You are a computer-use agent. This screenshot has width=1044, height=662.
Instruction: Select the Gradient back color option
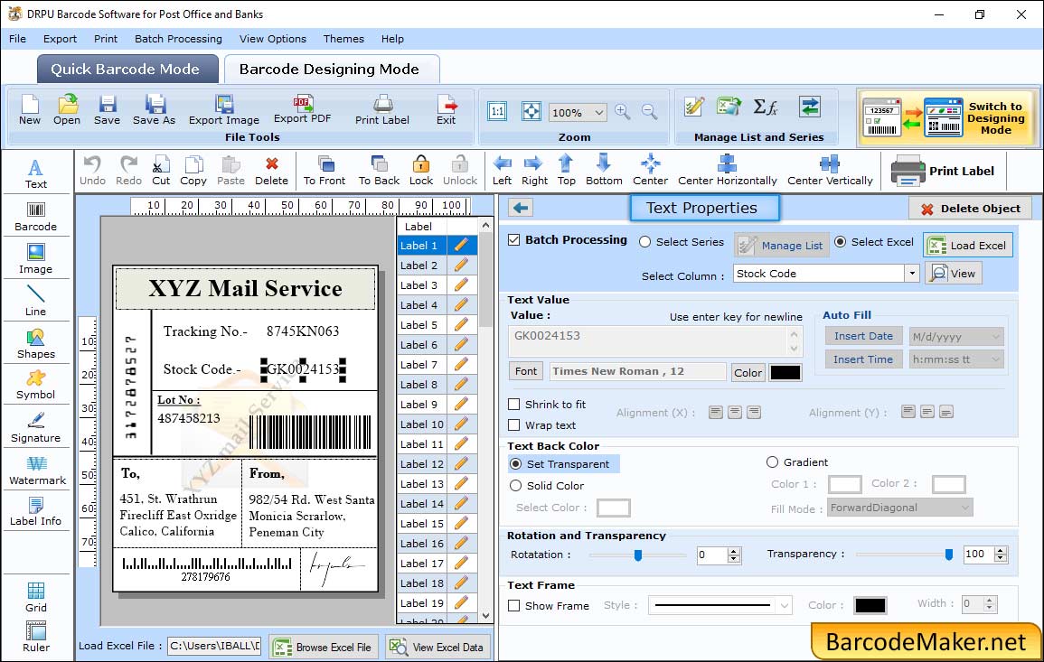click(772, 462)
